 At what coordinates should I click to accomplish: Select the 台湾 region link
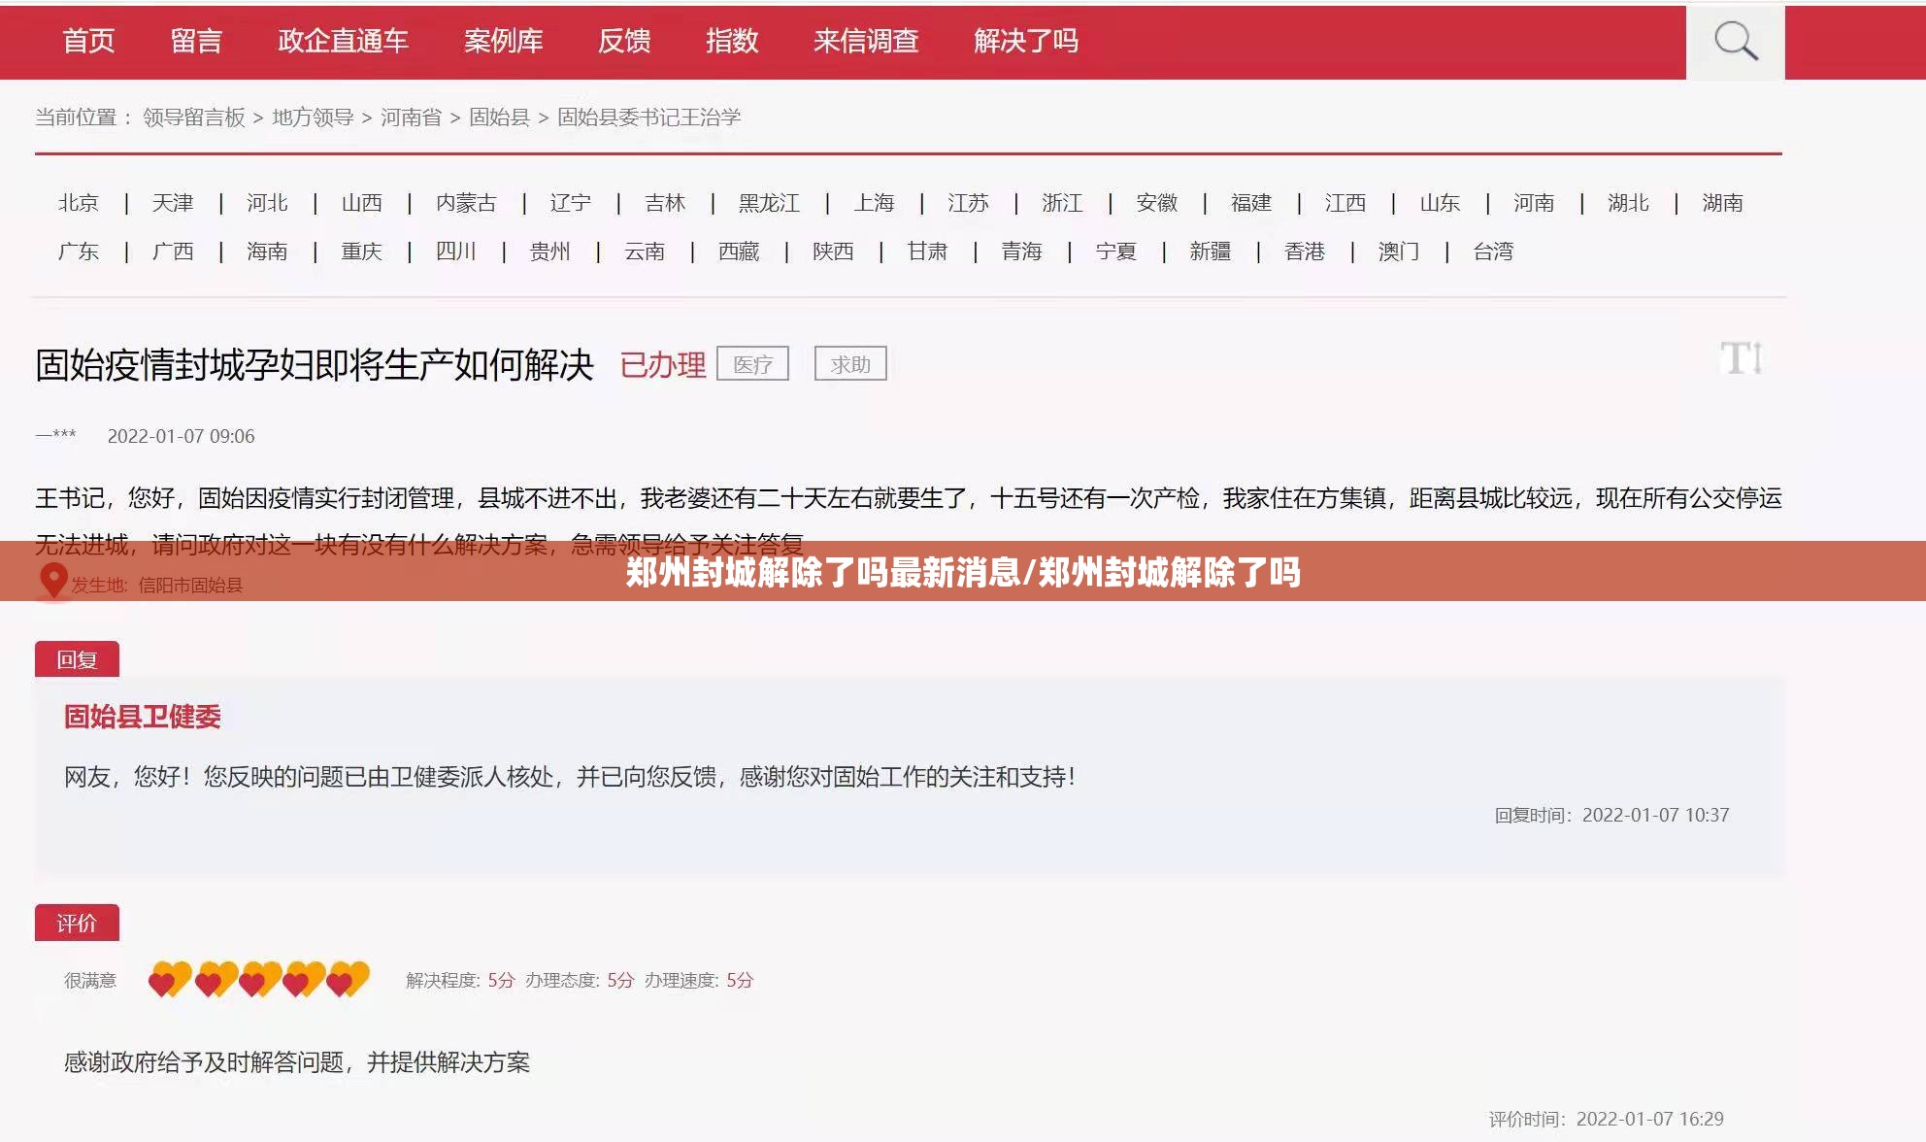(x=1493, y=252)
